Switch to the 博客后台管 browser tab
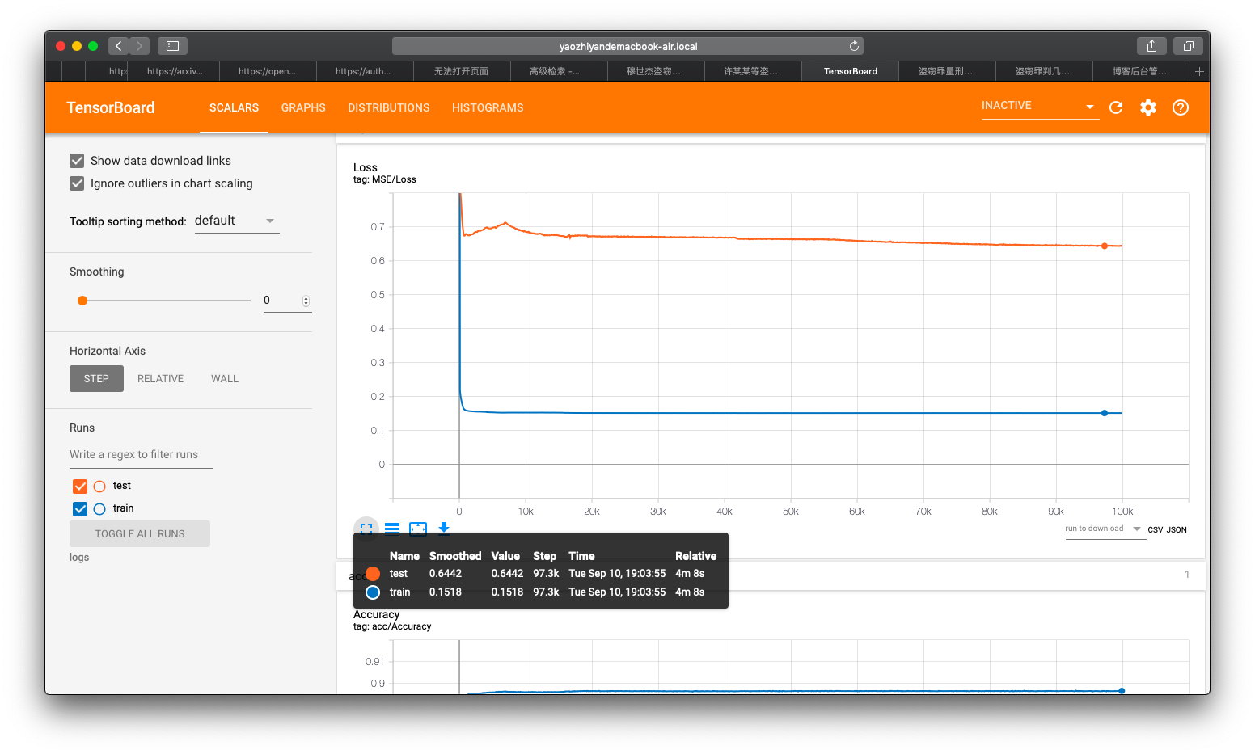This screenshot has width=1255, height=754. point(1140,71)
